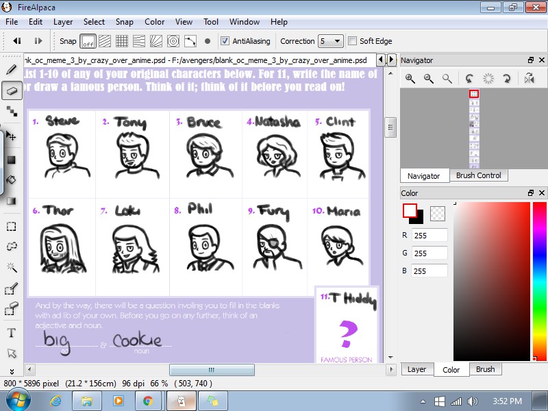
Task: Select the Bucket fill tool
Action: pos(11,180)
